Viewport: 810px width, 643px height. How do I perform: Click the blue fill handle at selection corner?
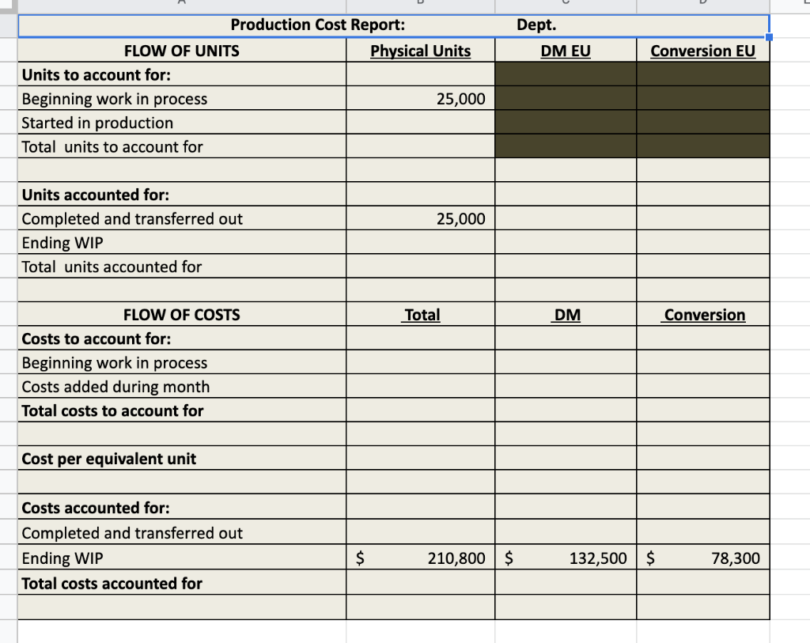[769, 36]
